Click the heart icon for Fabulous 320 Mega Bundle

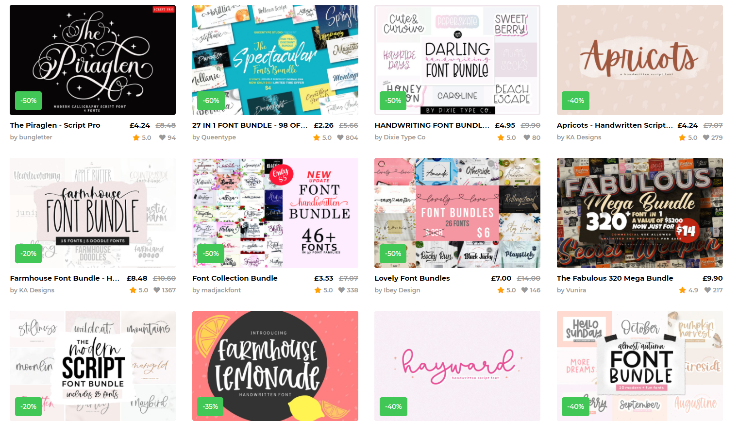point(707,290)
